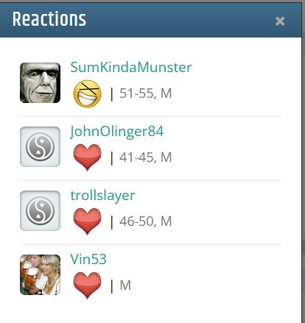Go to trollslayer's profile link
This screenshot has width=305, height=323.
click(x=102, y=196)
